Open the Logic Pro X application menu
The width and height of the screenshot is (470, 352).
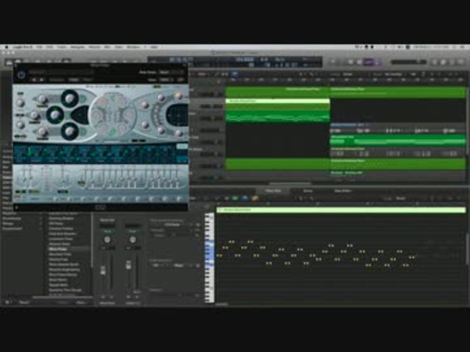(x=23, y=47)
